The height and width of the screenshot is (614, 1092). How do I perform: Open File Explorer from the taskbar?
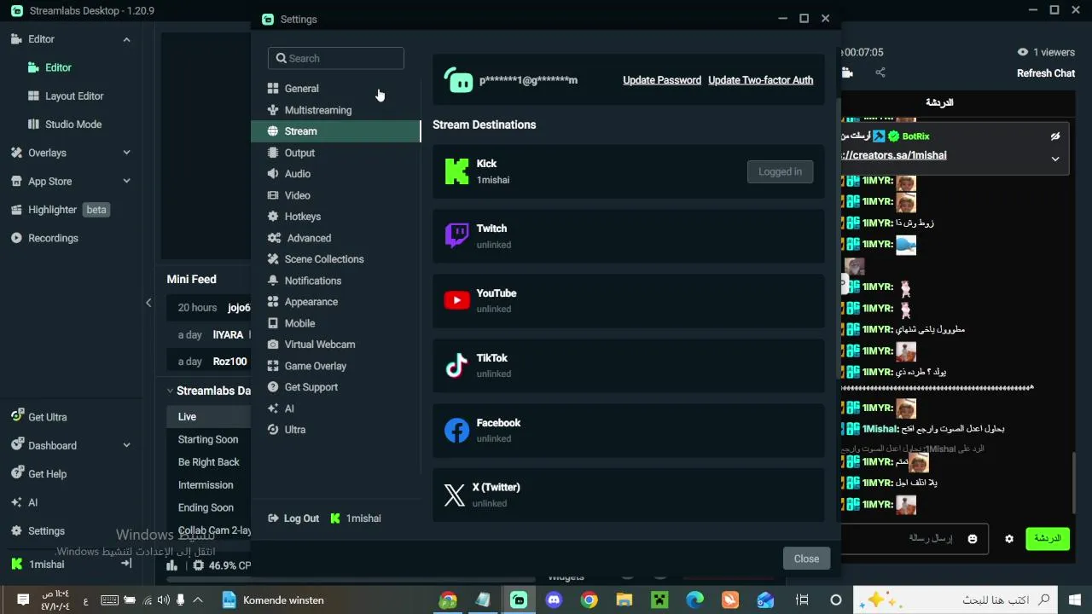click(624, 600)
